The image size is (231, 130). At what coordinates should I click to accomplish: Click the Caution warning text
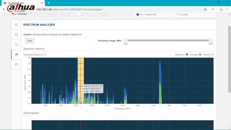[x=53, y=35]
